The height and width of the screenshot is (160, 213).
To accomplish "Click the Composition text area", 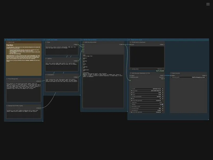I will tap(62, 85).
